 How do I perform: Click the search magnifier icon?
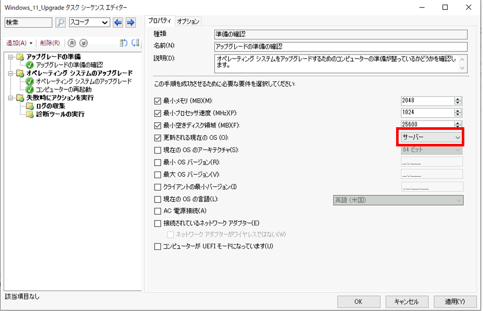coord(61,23)
